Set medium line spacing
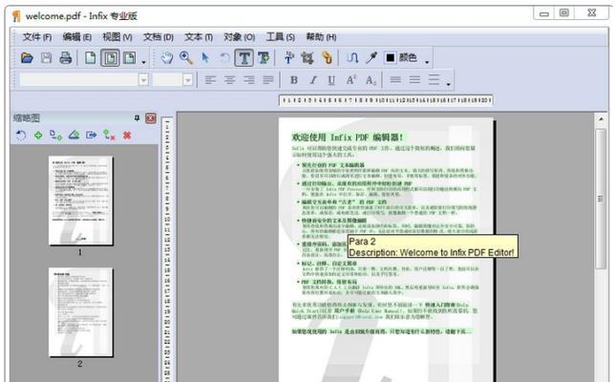The width and height of the screenshot is (615, 382). point(414,80)
